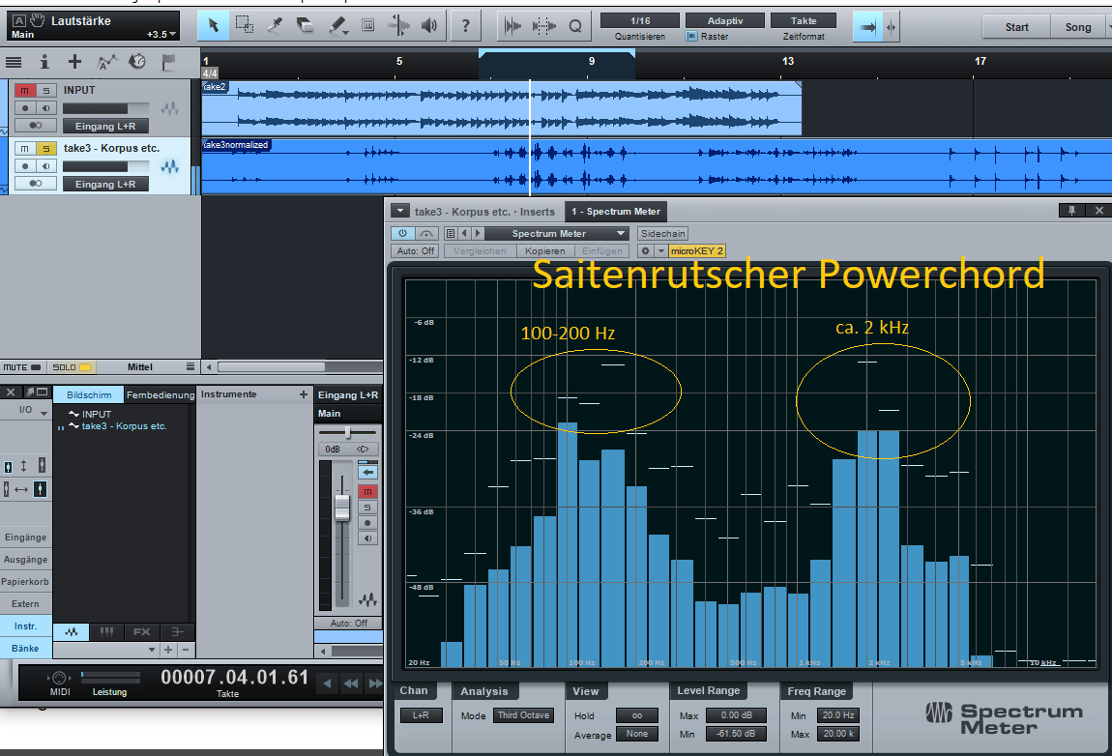The image size is (1112, 756).
Task: Open the Adaptiv Raster dropdown
Action: 725,20
